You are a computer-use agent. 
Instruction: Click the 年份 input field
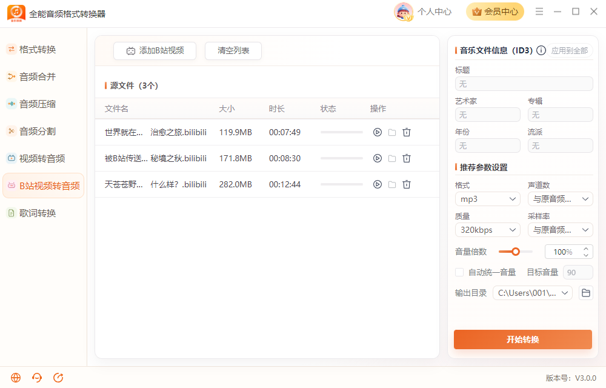pyautogui.click(x=488, y=145)
